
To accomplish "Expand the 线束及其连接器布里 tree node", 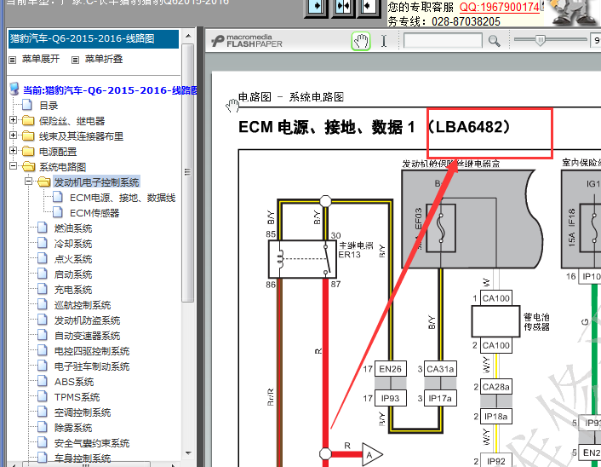I will [x=13, y=135].
